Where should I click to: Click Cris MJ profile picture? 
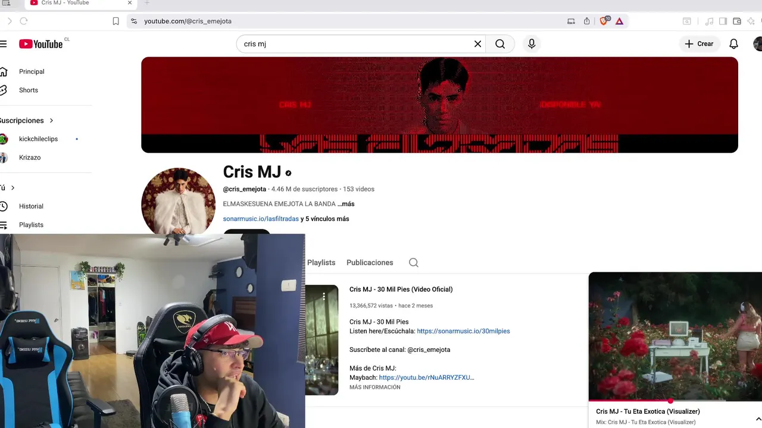coord(178,201)
